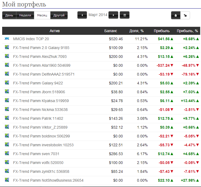Click icon for votfx:520050 row

[x=7, y=162]
